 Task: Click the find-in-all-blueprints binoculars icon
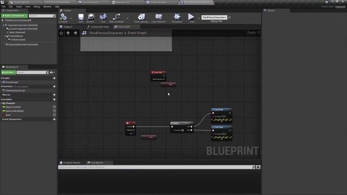click(258, 167)
